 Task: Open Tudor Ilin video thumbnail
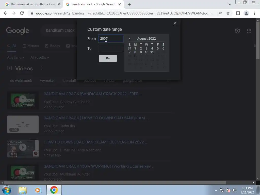(x=23, y=124)
